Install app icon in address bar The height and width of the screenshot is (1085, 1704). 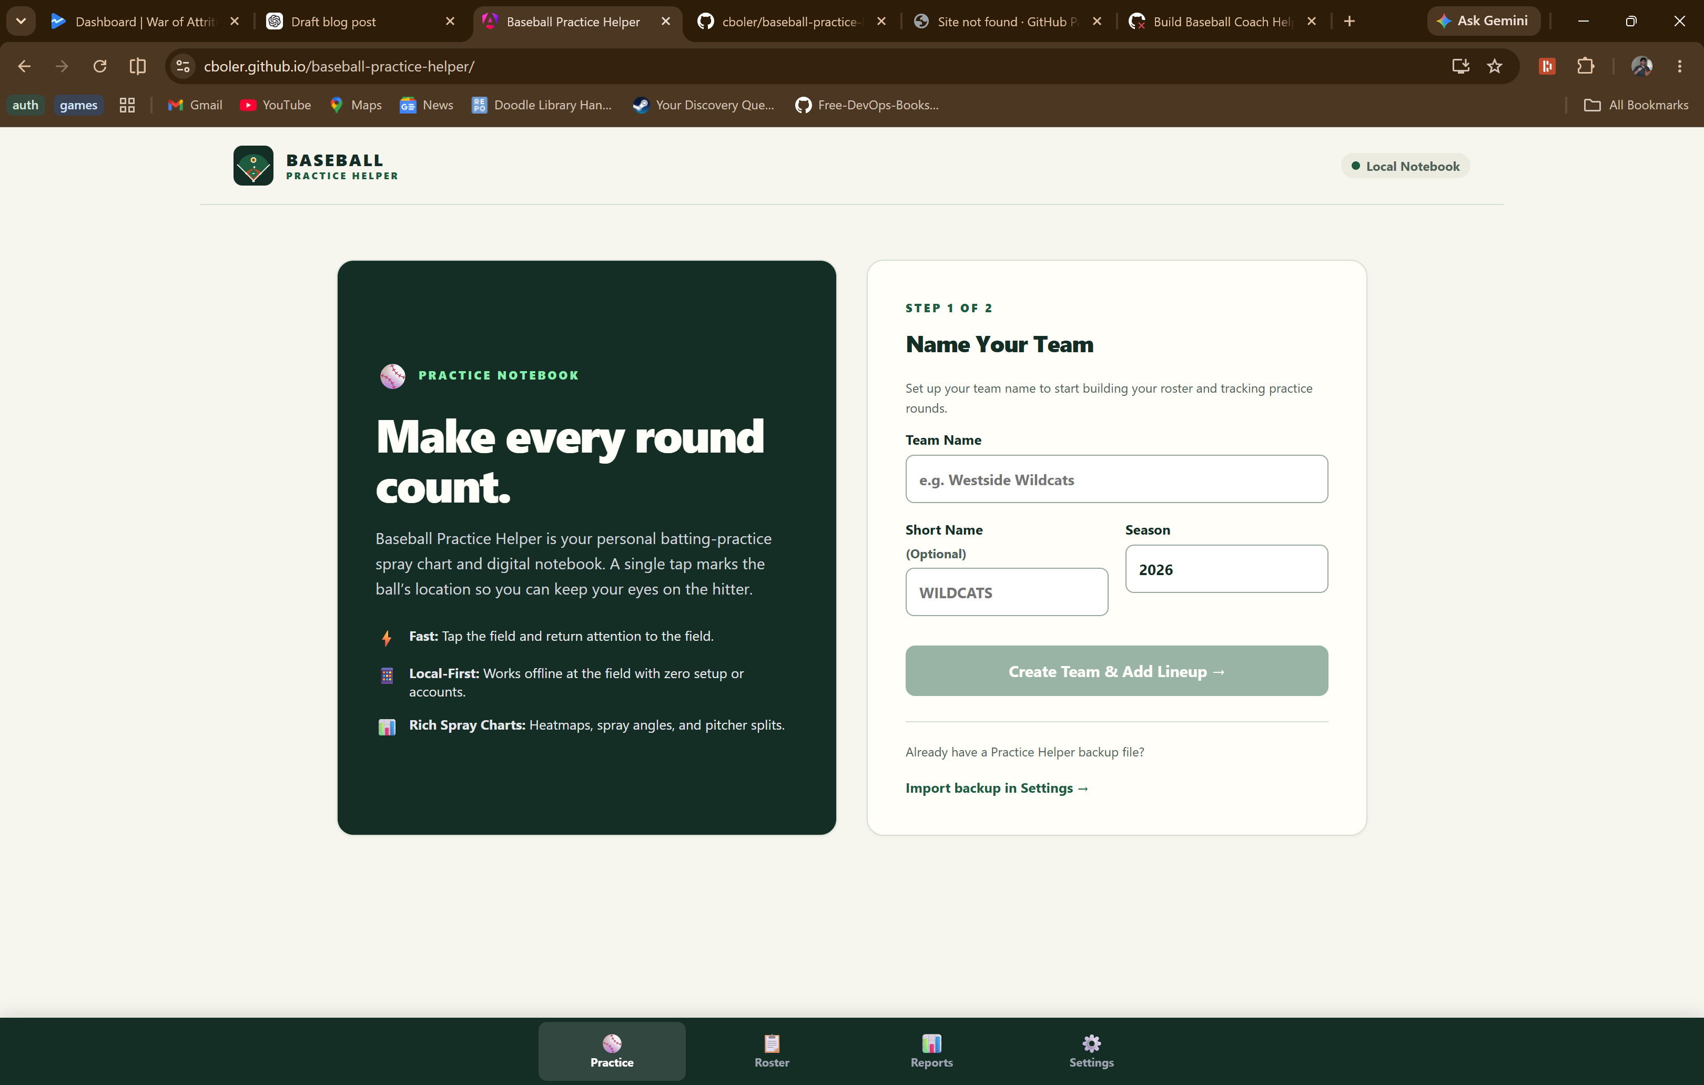click(1460, 66)
